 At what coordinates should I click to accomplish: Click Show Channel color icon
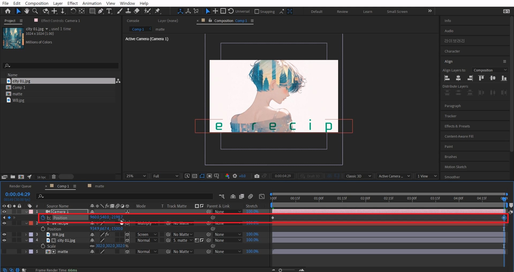tap(227, 176)
